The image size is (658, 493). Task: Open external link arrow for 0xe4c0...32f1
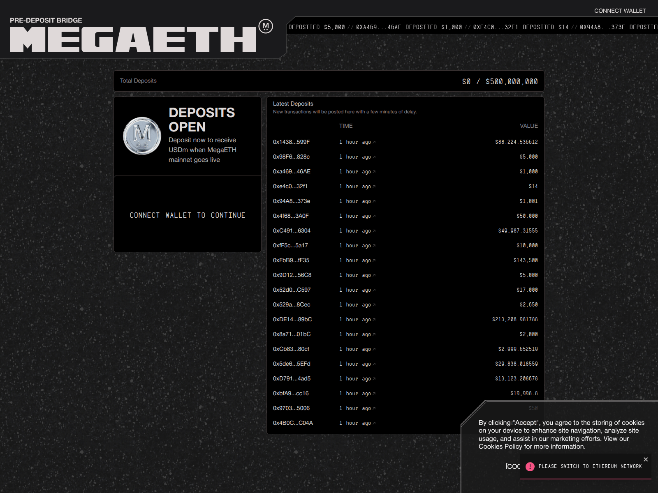click(x=374, y=187)
